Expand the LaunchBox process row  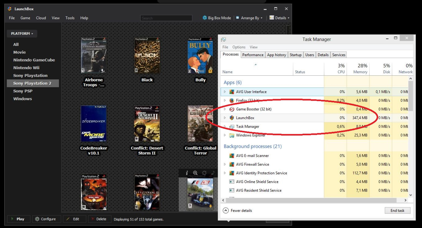(225, 118)
